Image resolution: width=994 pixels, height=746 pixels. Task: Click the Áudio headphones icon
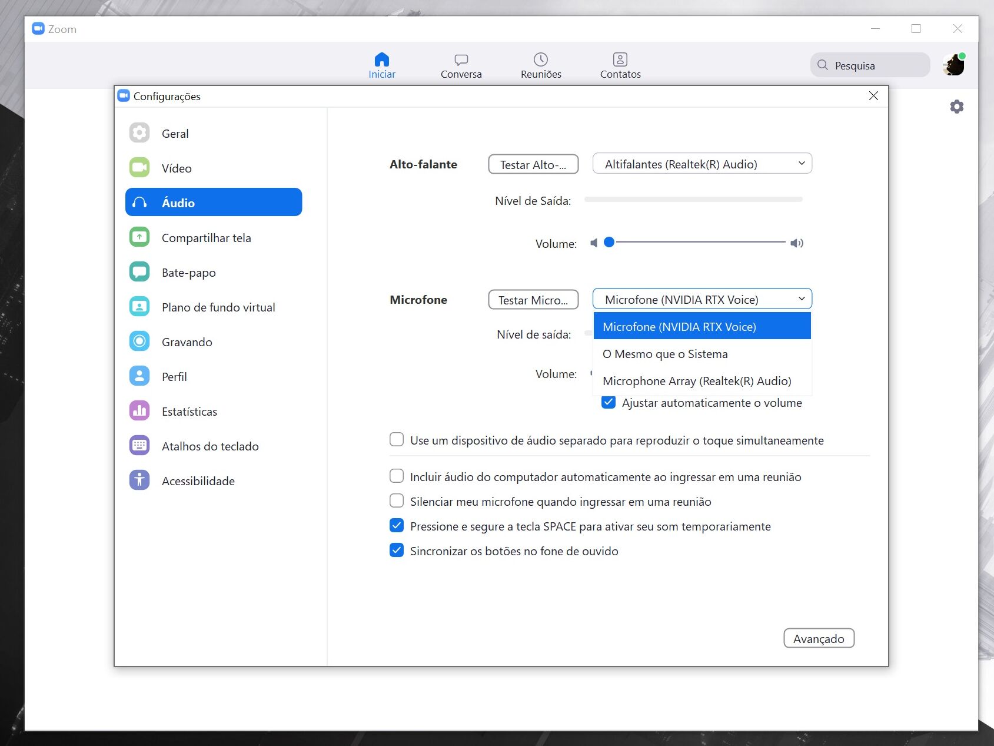[x=139, y=203]
